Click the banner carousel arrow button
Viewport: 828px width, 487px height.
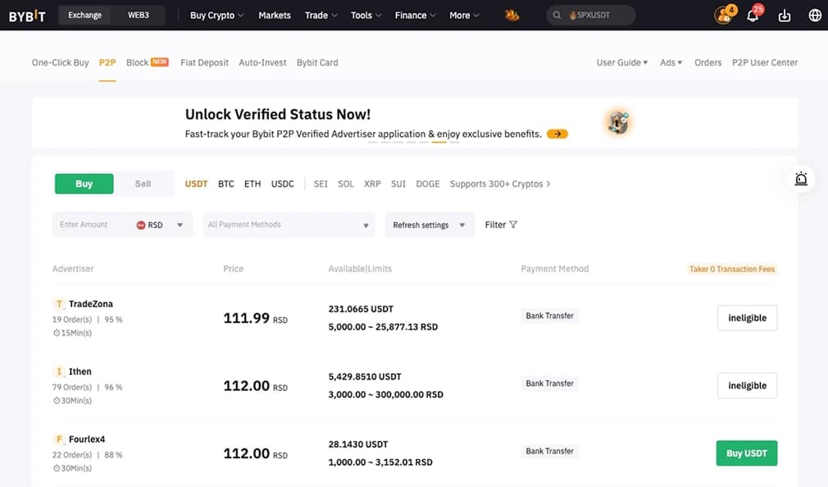(x=557, y=134)
